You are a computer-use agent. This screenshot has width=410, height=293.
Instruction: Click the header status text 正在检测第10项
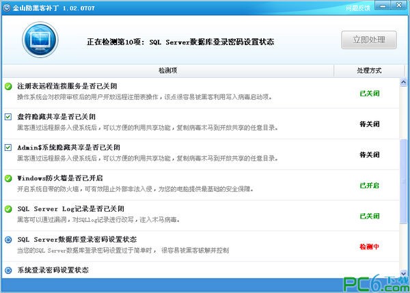pos(180,42)
